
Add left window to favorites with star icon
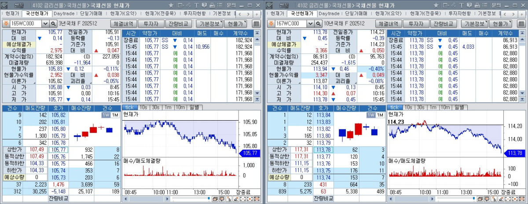[171, 5]
